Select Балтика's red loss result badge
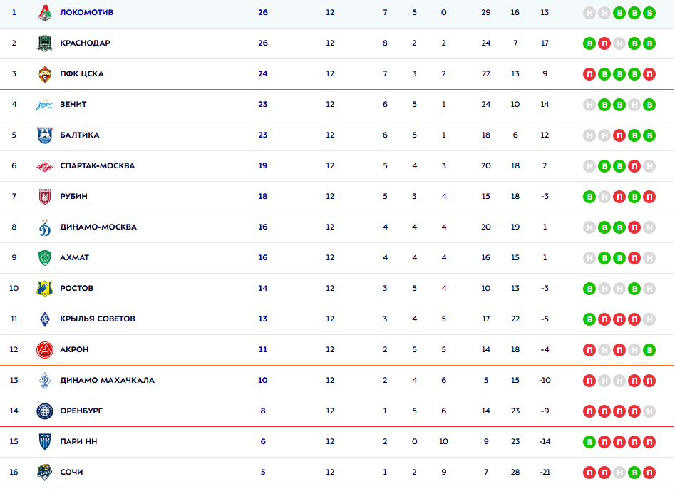This screenshot has width=675, height=489. click(619, 135)
